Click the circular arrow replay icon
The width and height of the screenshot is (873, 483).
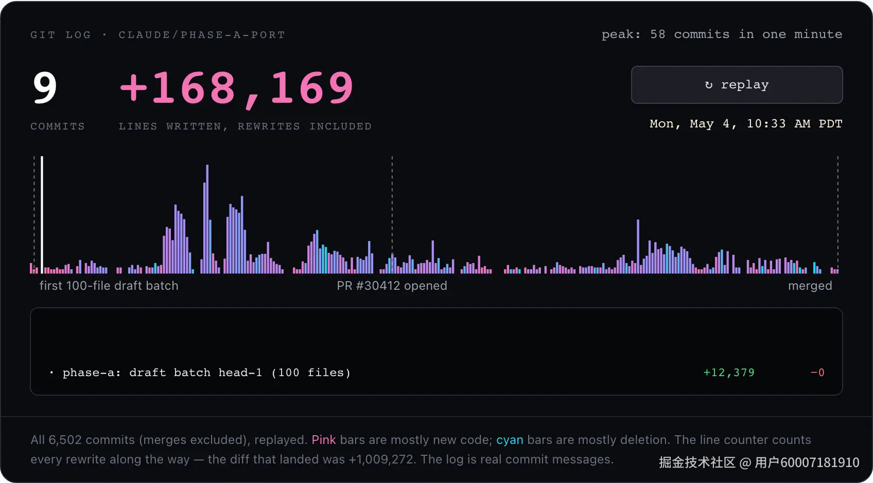(709, 85)
